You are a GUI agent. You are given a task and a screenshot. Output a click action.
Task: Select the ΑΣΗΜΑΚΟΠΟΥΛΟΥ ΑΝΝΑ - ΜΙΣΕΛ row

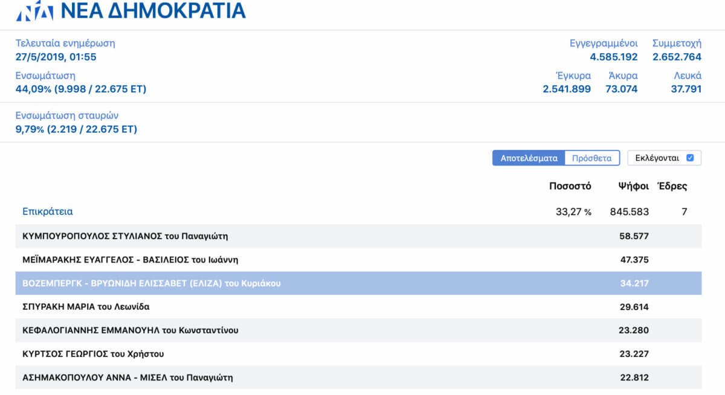359,377
